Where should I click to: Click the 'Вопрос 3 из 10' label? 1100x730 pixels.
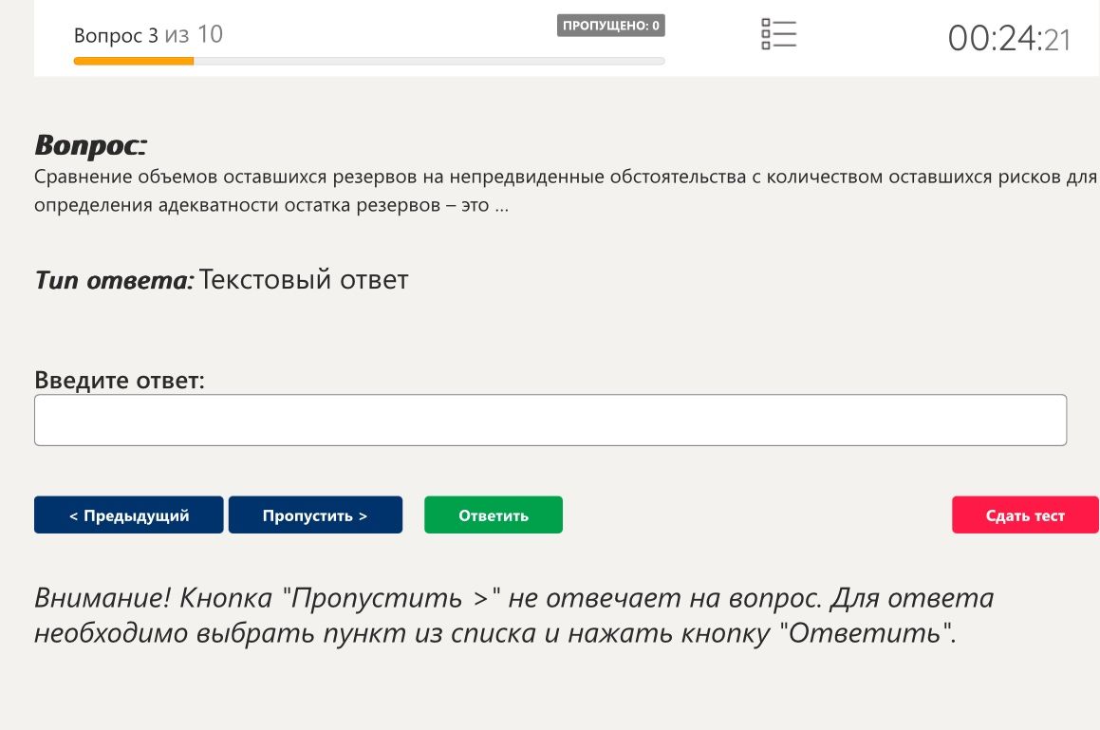coord(148,34)
